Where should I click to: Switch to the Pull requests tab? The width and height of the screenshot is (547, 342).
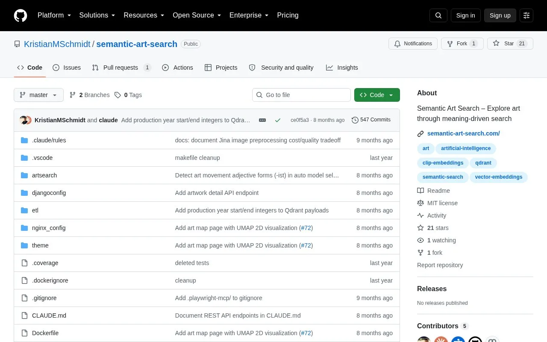tap(121, 68)
